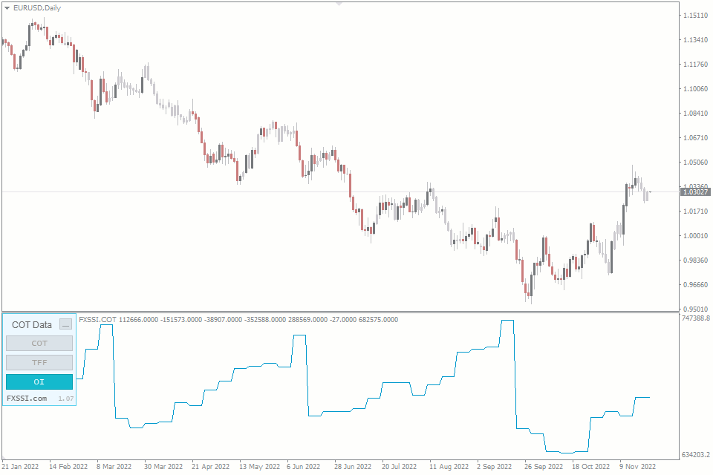
Task: Toggle the OI open interest view
Action: [x=39, y=381]
